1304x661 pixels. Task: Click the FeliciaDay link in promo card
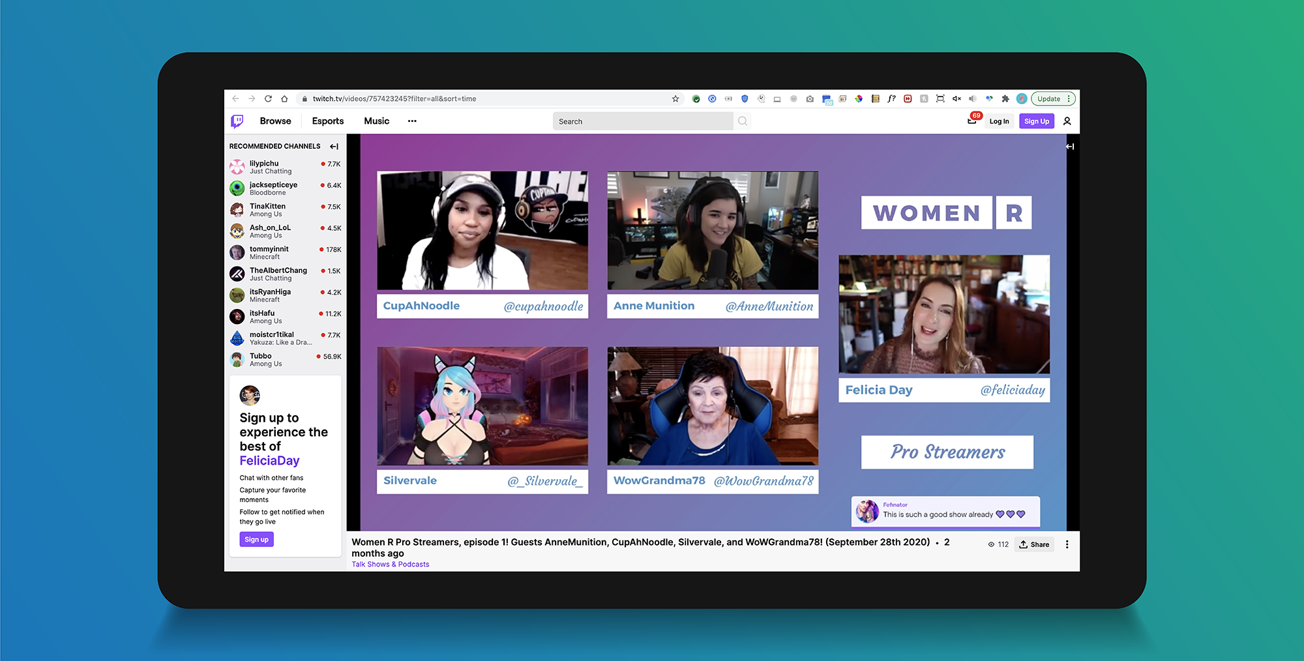pyautogui.click(x=269, y=461)
